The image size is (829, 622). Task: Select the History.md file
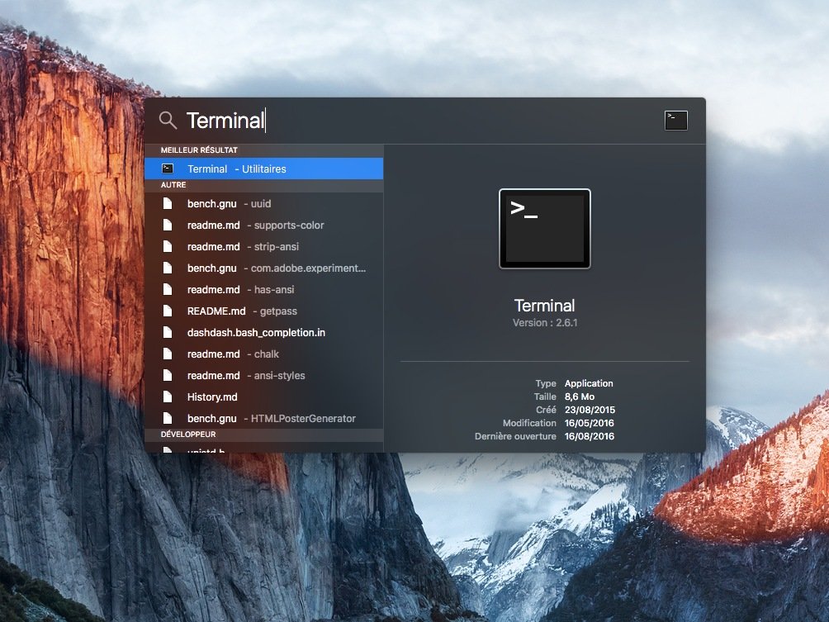point(264,396)
